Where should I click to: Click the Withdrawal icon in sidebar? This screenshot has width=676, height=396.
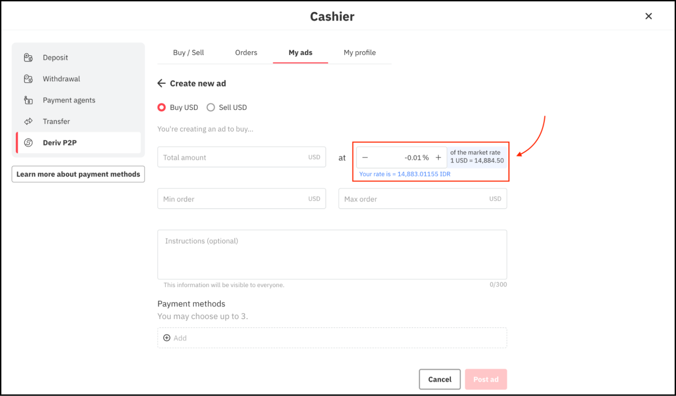(x=28, y=79)
